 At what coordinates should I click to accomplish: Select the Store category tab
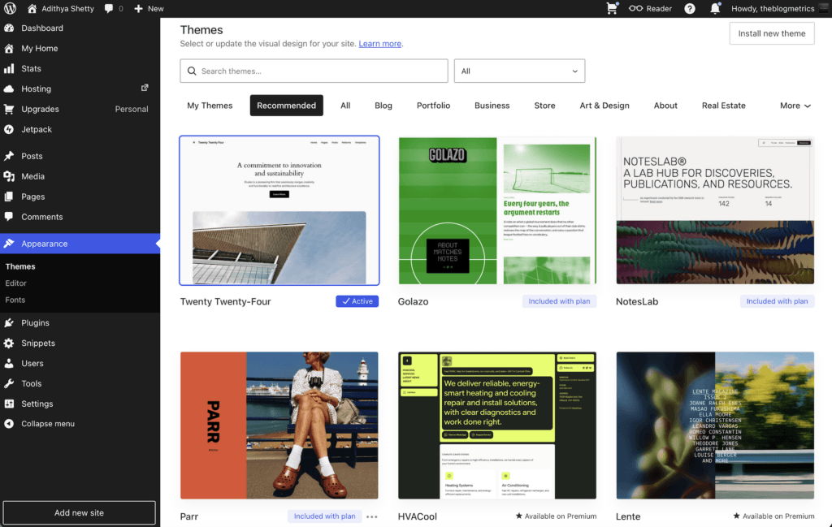click(544, 106)
